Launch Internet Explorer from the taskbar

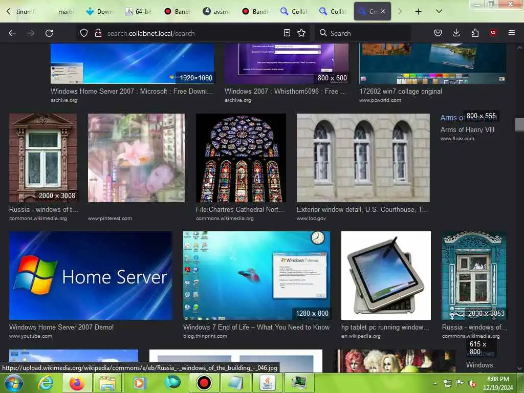coord(46,383)
